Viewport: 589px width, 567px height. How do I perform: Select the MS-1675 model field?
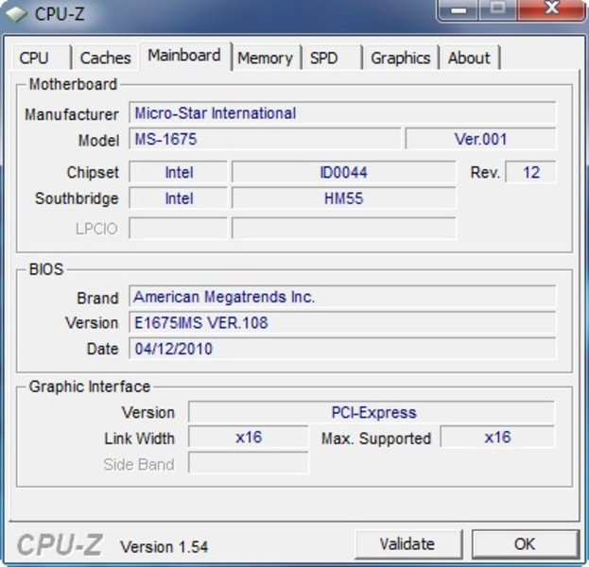[265, 139]
